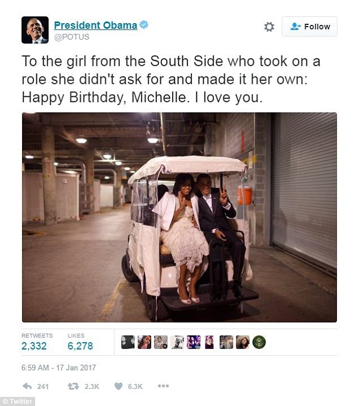Screen dimensions: 359x406
Task: Click the reply arrow icon
Action: point(27,386)
